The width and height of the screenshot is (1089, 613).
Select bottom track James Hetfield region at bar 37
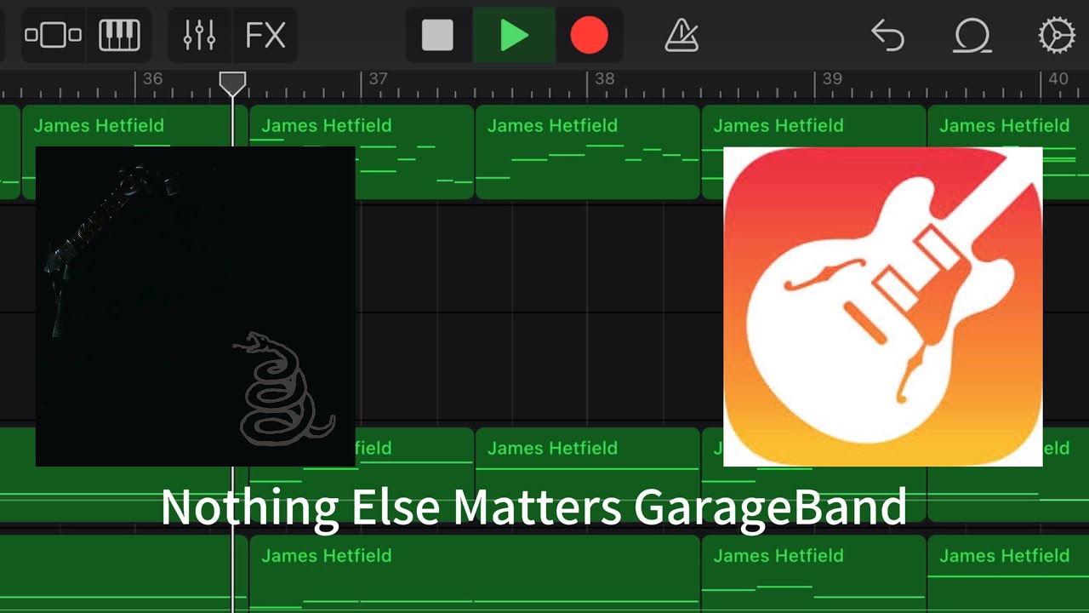tap(475, 574)
